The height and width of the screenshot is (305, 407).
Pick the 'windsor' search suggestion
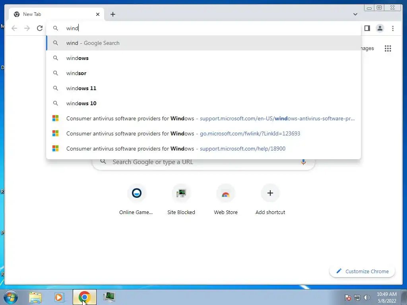click(203, 73)
